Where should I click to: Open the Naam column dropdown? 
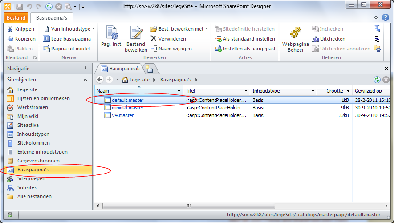pyautogui.click(x=179, y=91)
